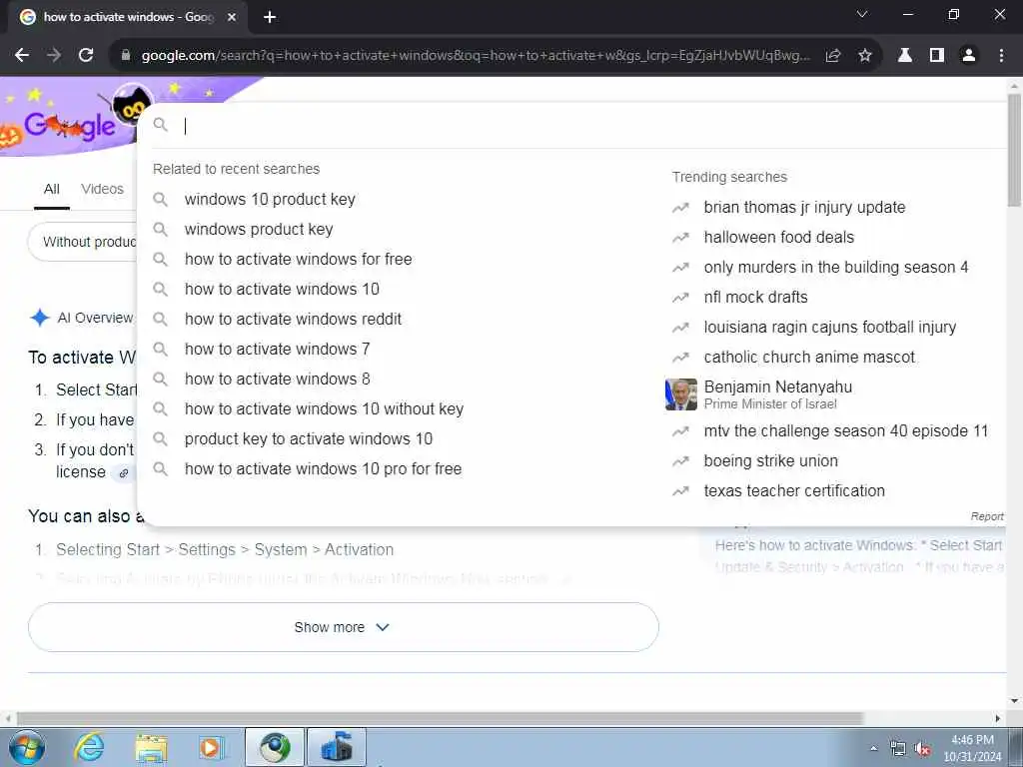Click the horizontal scrollbar right arrow
Viewport: 1023px width, 767px height.
998,719
